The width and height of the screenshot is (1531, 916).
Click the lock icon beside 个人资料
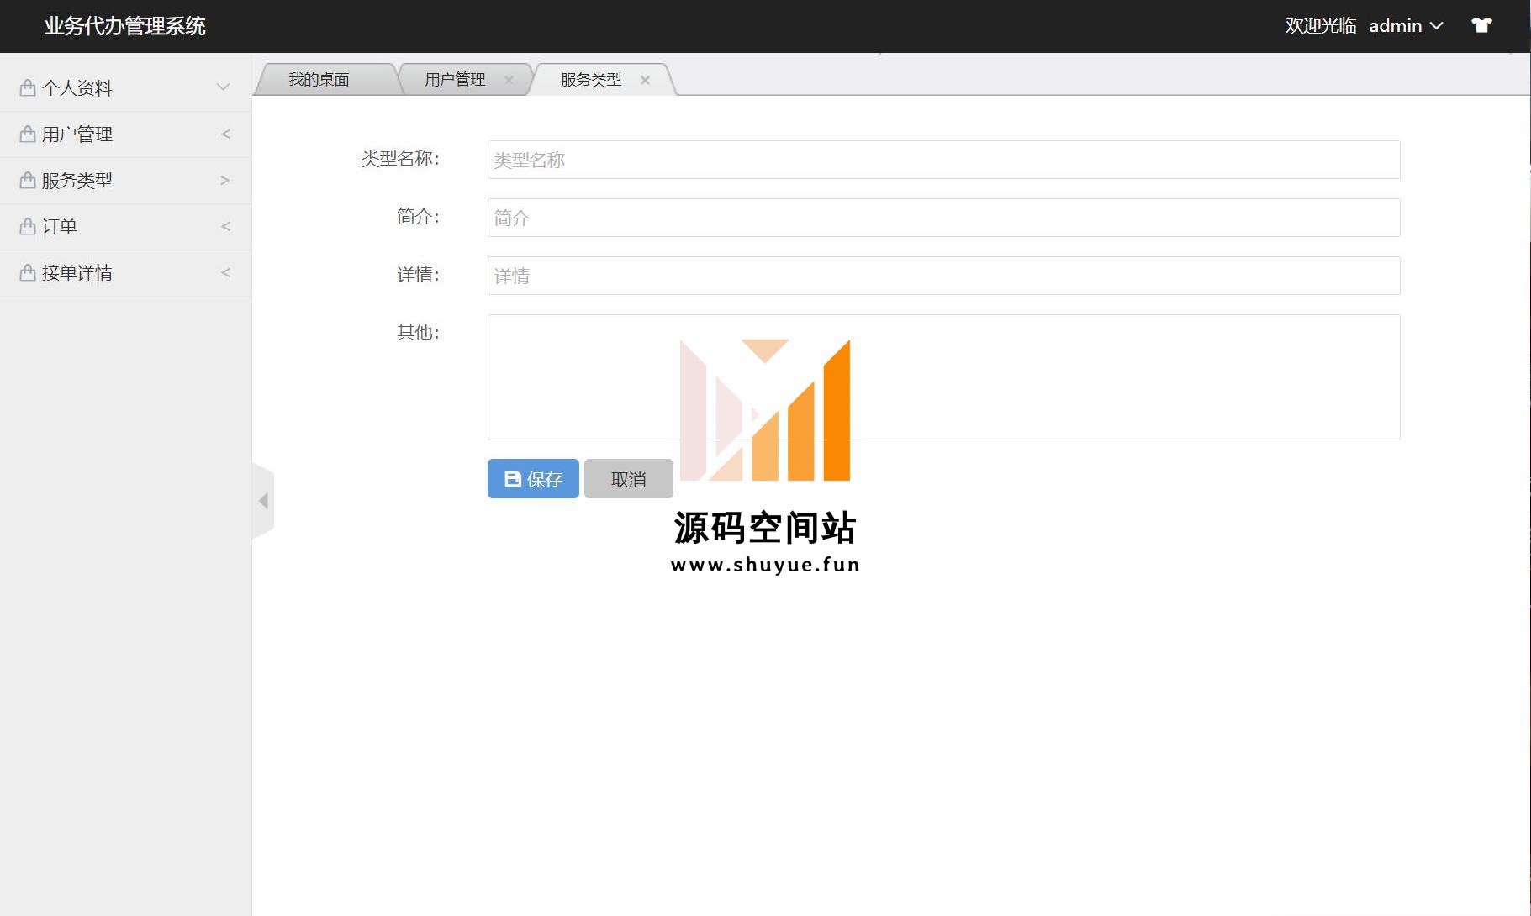pos(28,88)
